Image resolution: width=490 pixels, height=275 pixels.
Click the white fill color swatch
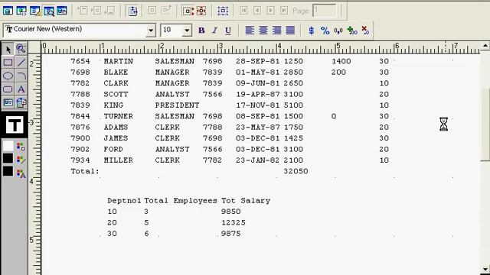coord(8,146)
